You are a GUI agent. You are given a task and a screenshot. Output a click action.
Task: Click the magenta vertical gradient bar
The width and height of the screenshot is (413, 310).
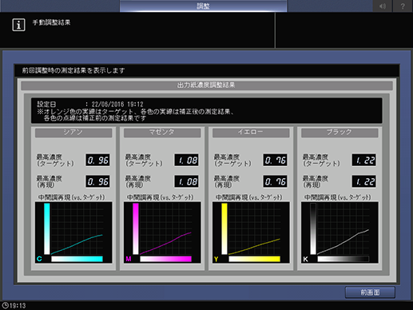coord(136,229)
